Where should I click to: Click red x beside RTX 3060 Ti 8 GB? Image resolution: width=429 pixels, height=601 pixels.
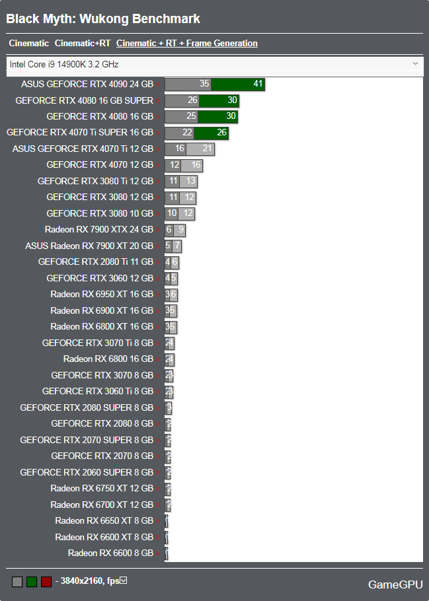coord(158,392)
